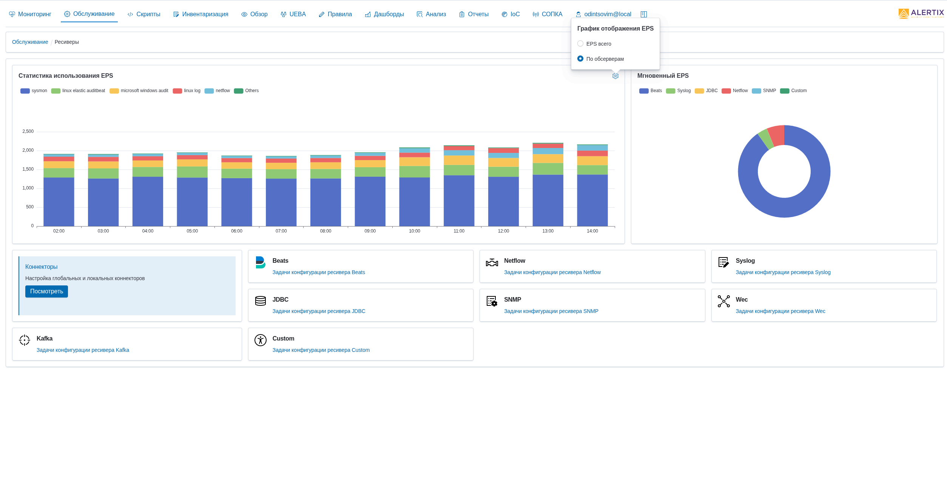Click the EPS chart settings gear icon

pos(615,76)
